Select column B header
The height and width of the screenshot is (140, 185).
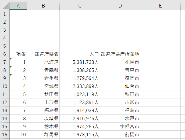click(x=43, y=6)
